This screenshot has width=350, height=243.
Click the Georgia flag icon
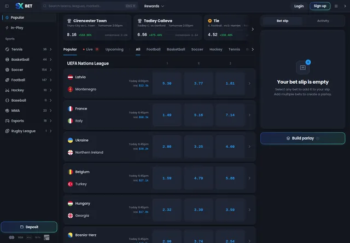71,216
